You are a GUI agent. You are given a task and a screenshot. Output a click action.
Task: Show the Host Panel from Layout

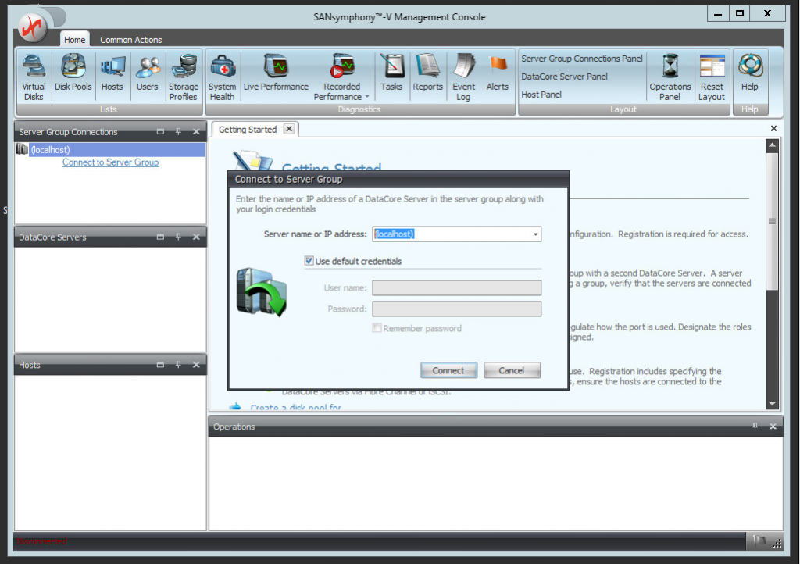point(541,94)
